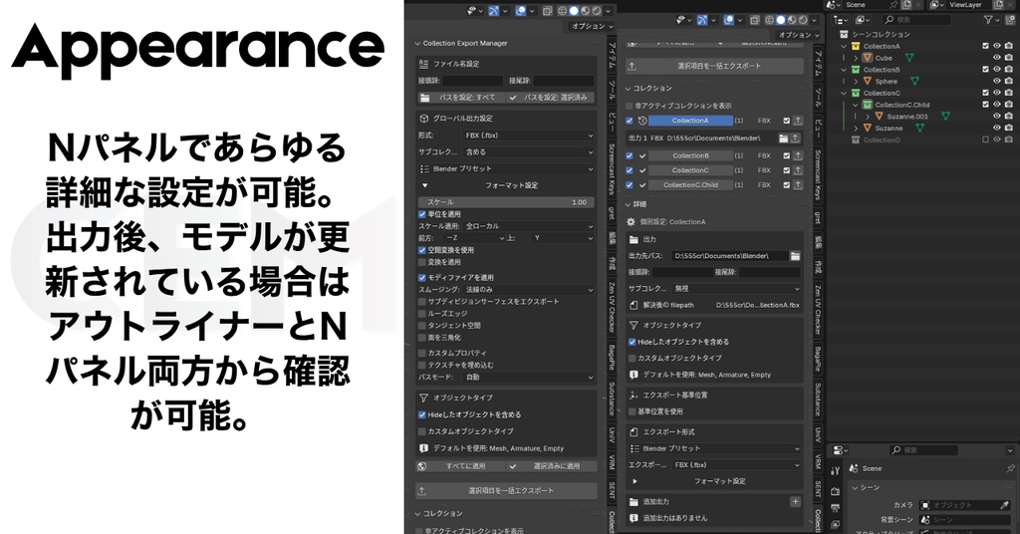
Task: Click the folder icon beside 出力先パス field
Action: click(795, 256)
